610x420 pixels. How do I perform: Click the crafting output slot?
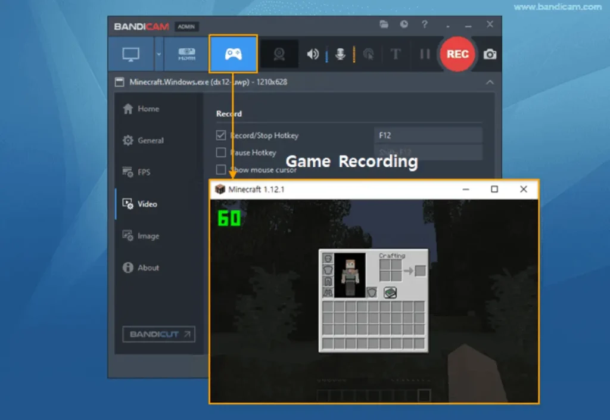[420, 270]
